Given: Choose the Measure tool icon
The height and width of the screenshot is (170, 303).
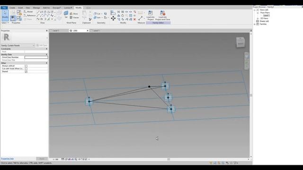Looking at the screenshot, I should pyautogui.click(x=141, y=18).
